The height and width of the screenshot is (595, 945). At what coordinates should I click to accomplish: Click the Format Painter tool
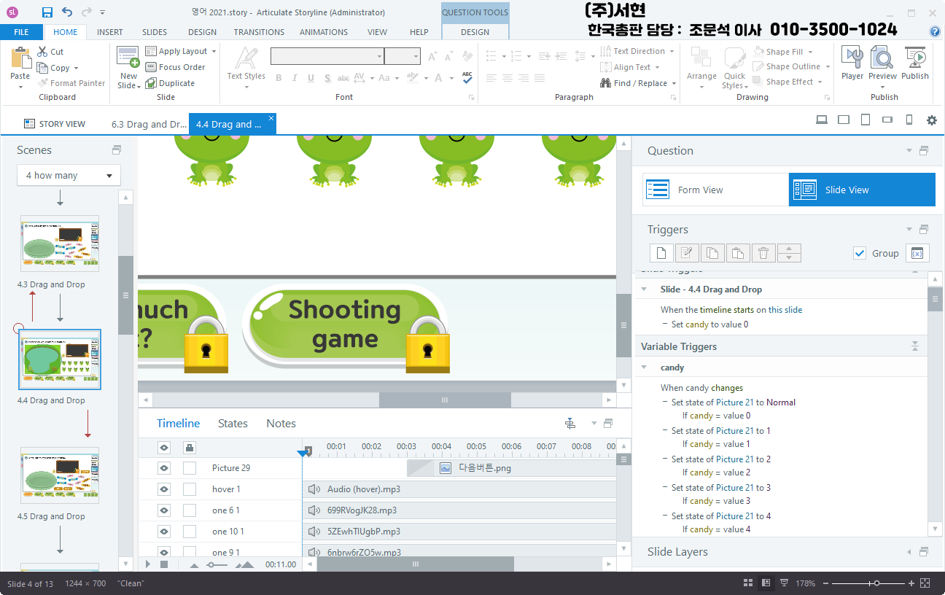pyautogui.click(x=71, y=83)
